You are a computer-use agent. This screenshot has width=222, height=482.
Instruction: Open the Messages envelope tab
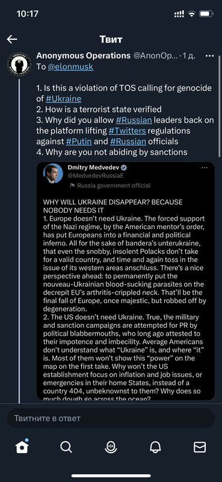click(x=200, y=447)
